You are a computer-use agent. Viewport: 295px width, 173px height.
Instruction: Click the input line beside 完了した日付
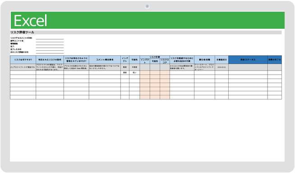pos(50,50)
